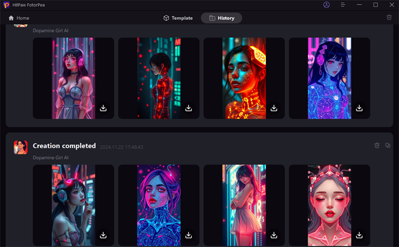Open the user account profile icon

click(327, 5)
